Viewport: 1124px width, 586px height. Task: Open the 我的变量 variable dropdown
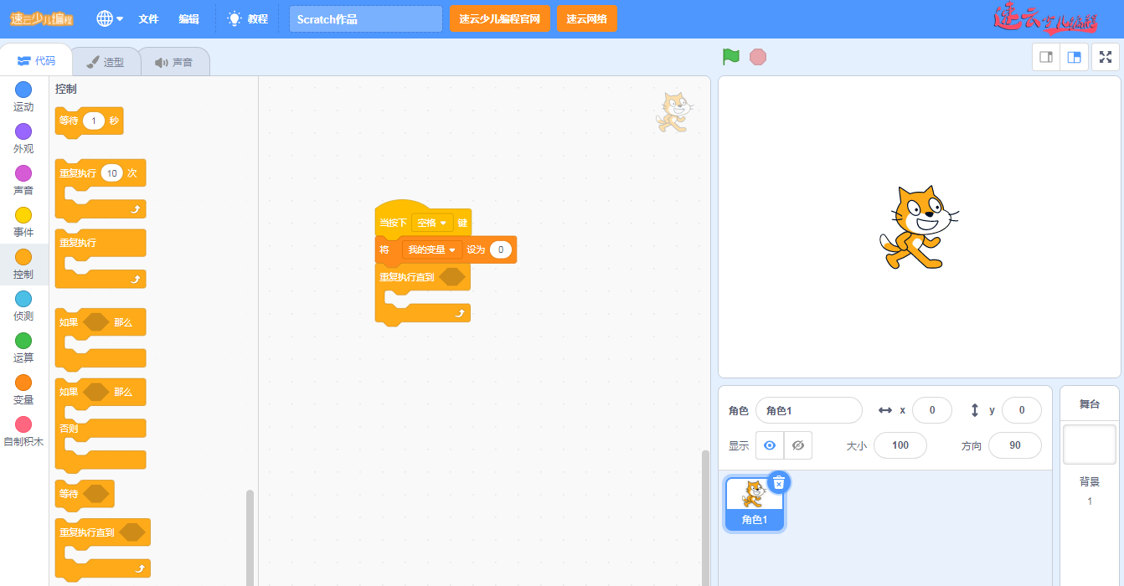432,249
